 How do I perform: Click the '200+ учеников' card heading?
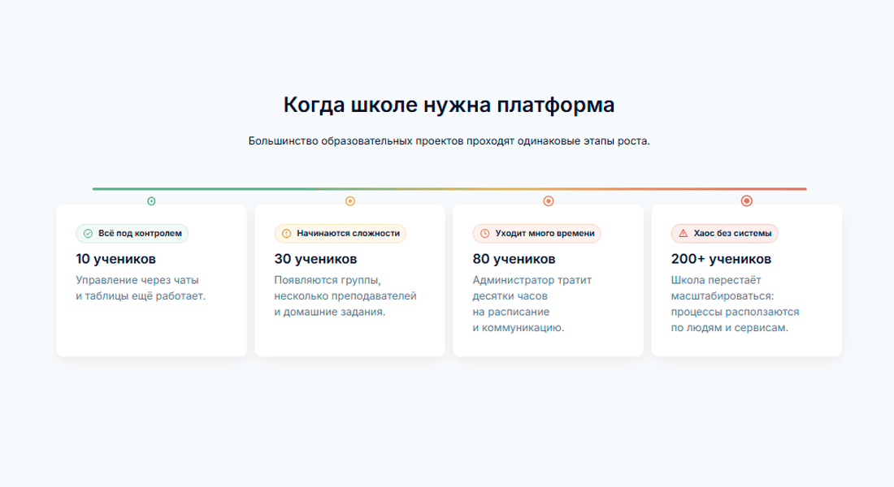(721, 259)
